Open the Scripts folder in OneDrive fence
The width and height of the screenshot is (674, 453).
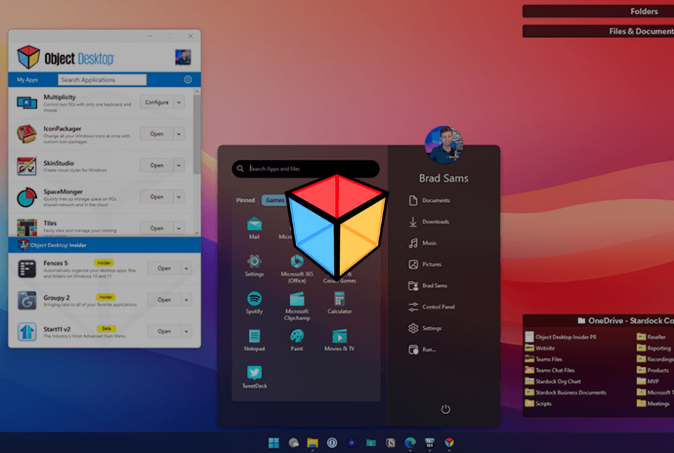tap(538, 404)
